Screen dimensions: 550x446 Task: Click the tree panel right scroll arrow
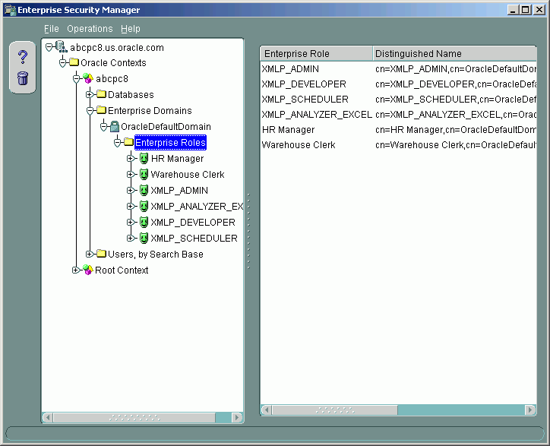click(238, 418)
